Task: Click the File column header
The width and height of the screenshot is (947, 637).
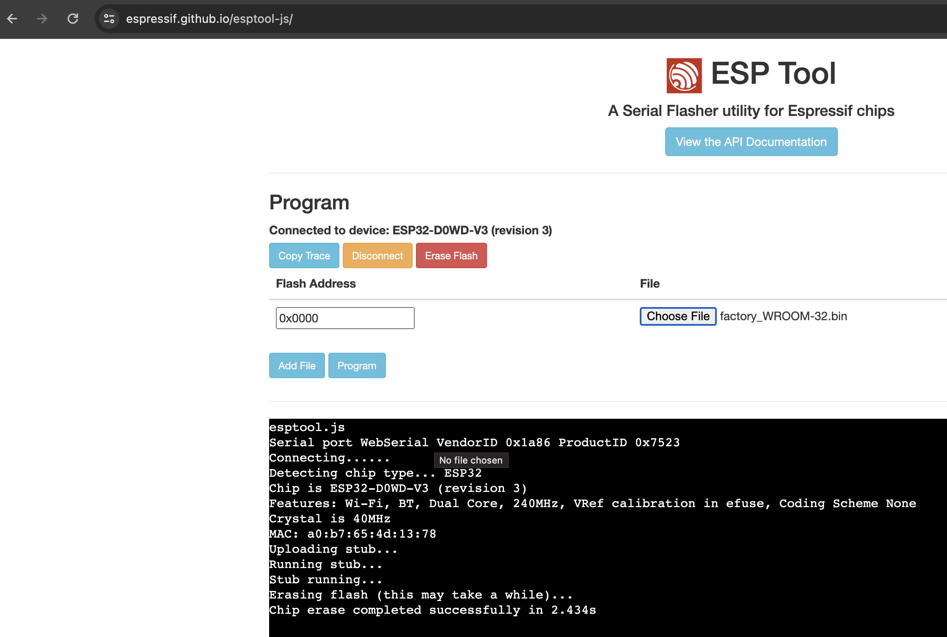Action: (x=650, y=283)
